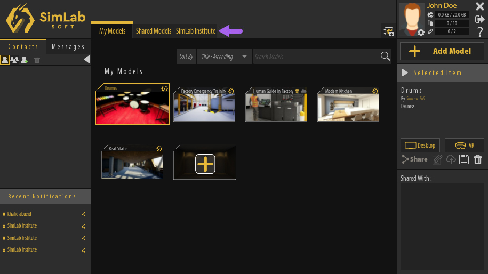Click the models count pages icon
This screenshot has width=488, height=274.
click(430, 23)
